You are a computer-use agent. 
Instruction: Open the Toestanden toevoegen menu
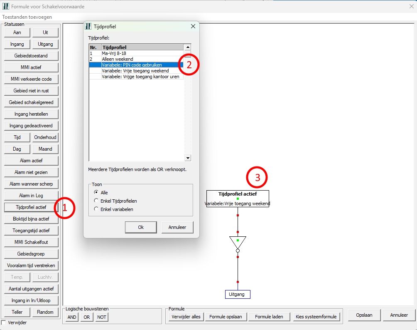click(27, 17)
